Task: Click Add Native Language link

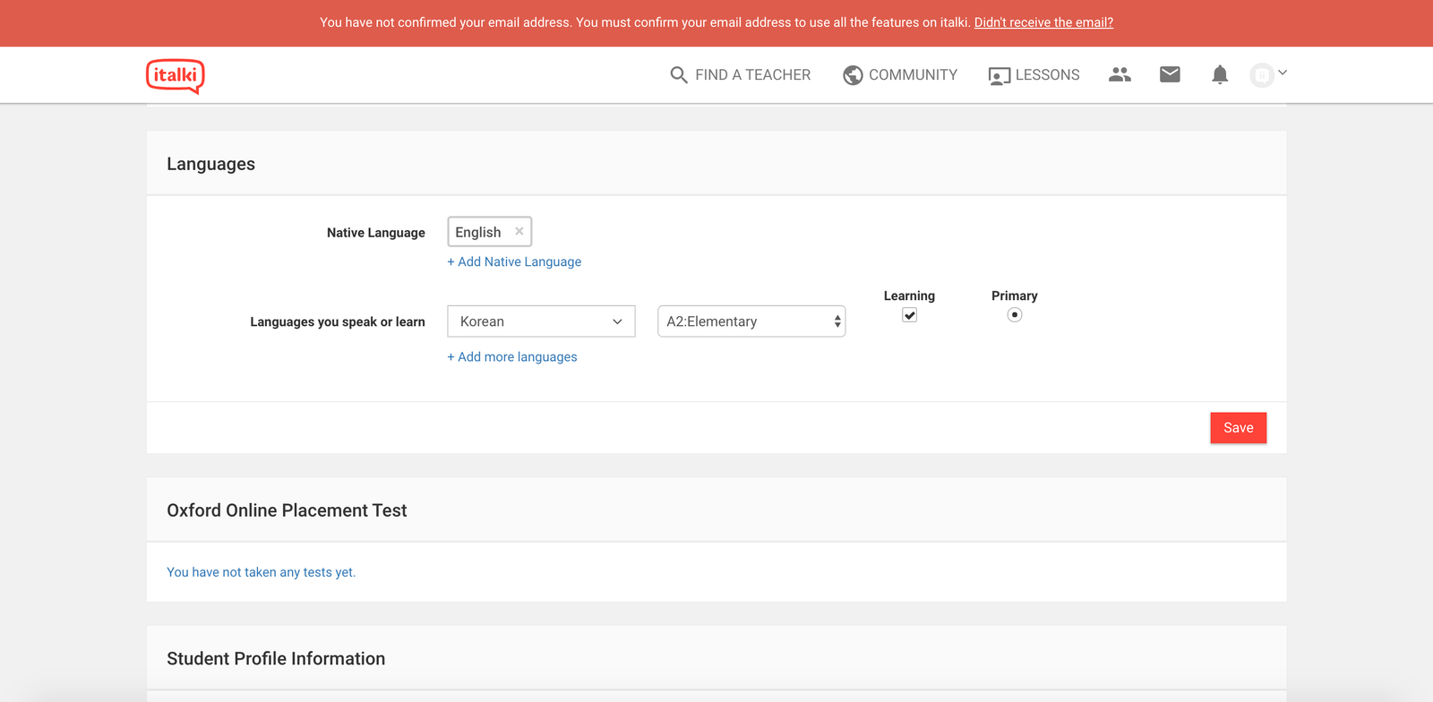Action: coord(514,261)
